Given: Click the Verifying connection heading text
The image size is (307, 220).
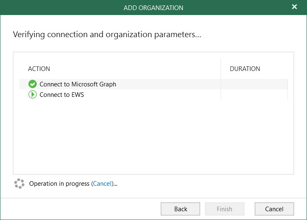Looking at the screenshot, I should tap(107, 34).
